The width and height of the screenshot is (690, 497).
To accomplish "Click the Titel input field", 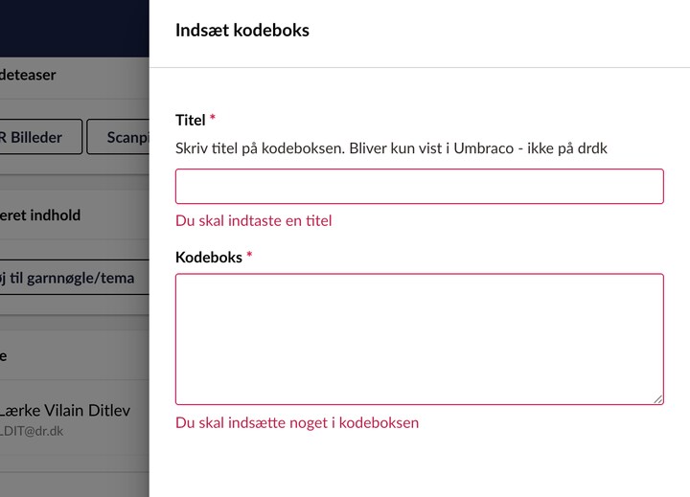I will (x=419, y=187).
